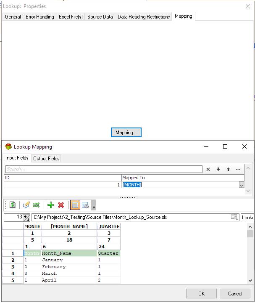Click the green plus add icon

point(51,205)
